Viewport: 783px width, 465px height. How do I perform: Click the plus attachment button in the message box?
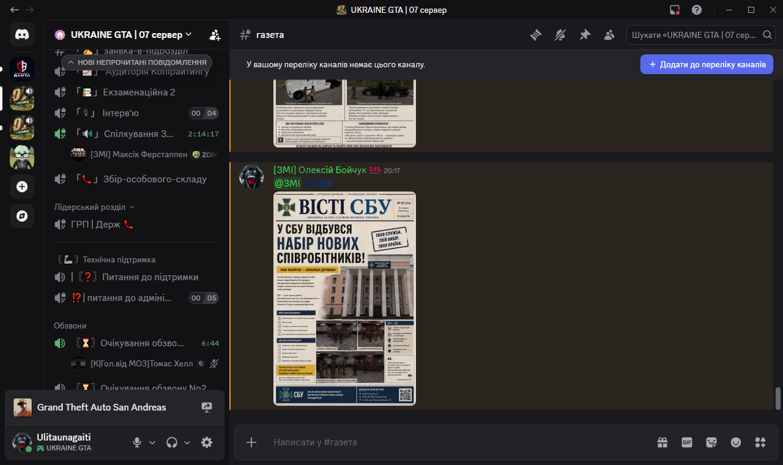point(251,442)
